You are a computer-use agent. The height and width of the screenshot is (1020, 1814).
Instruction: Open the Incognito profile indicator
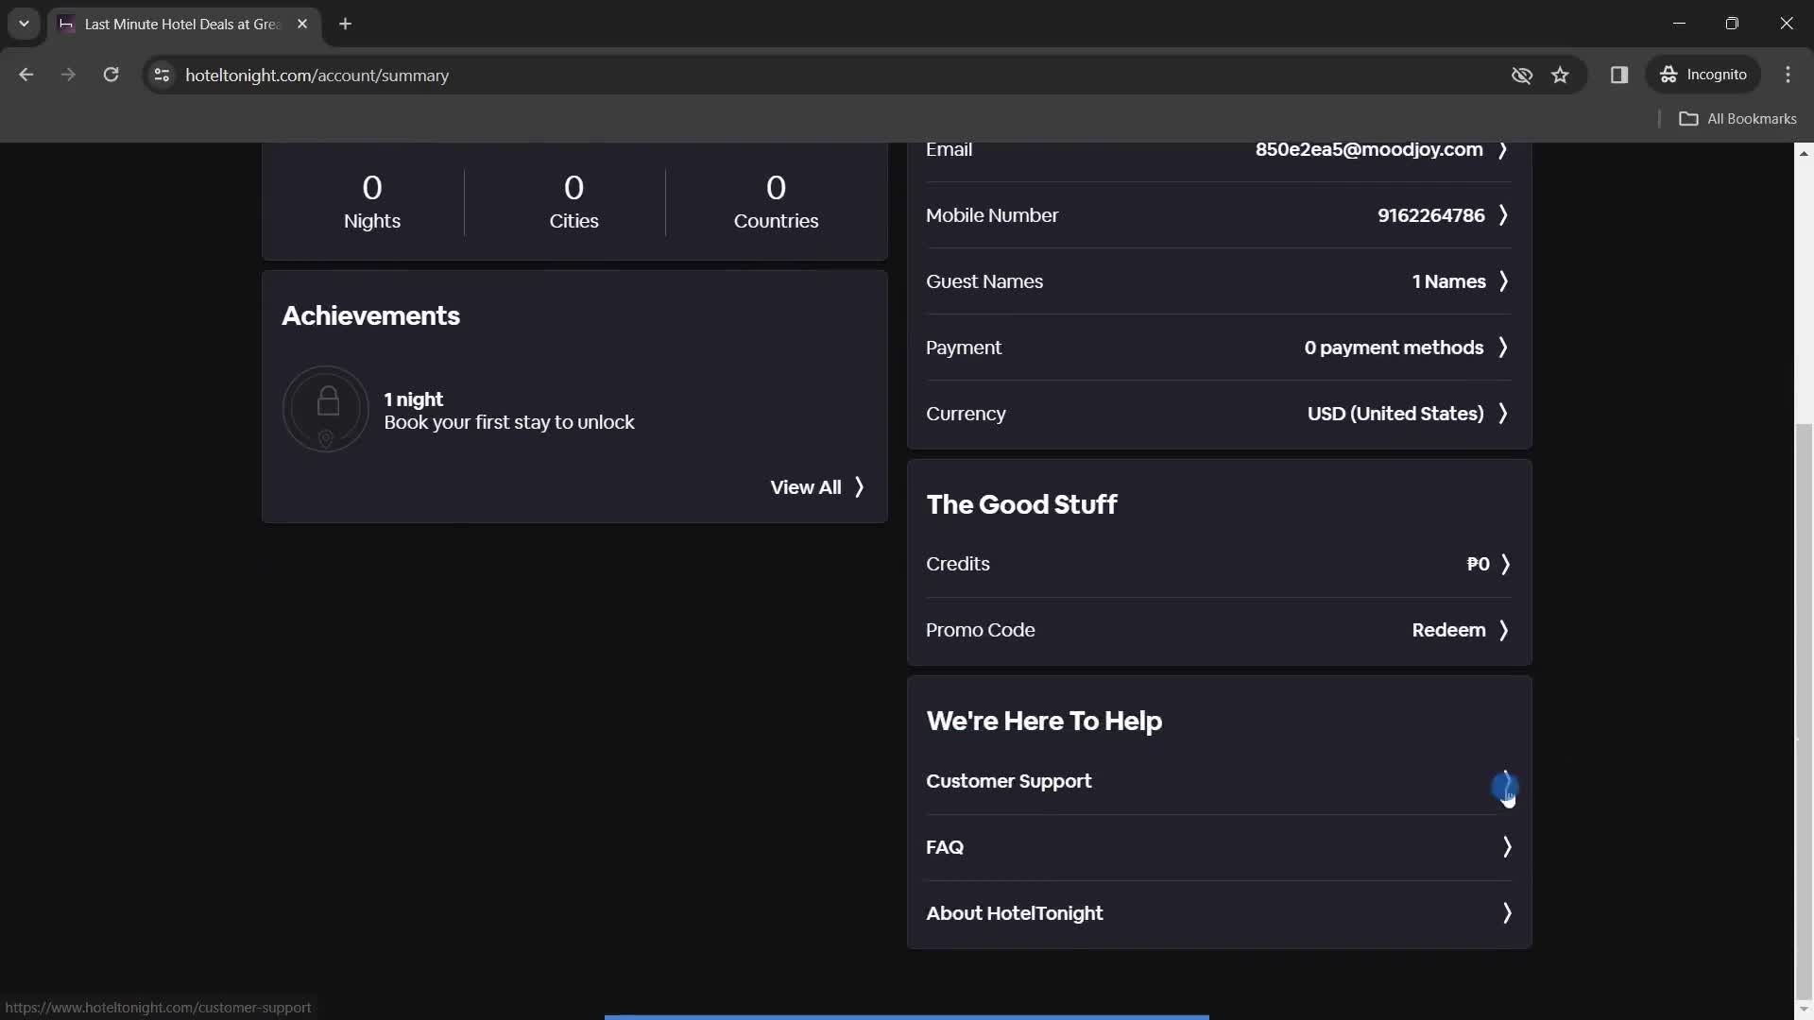1703,75
